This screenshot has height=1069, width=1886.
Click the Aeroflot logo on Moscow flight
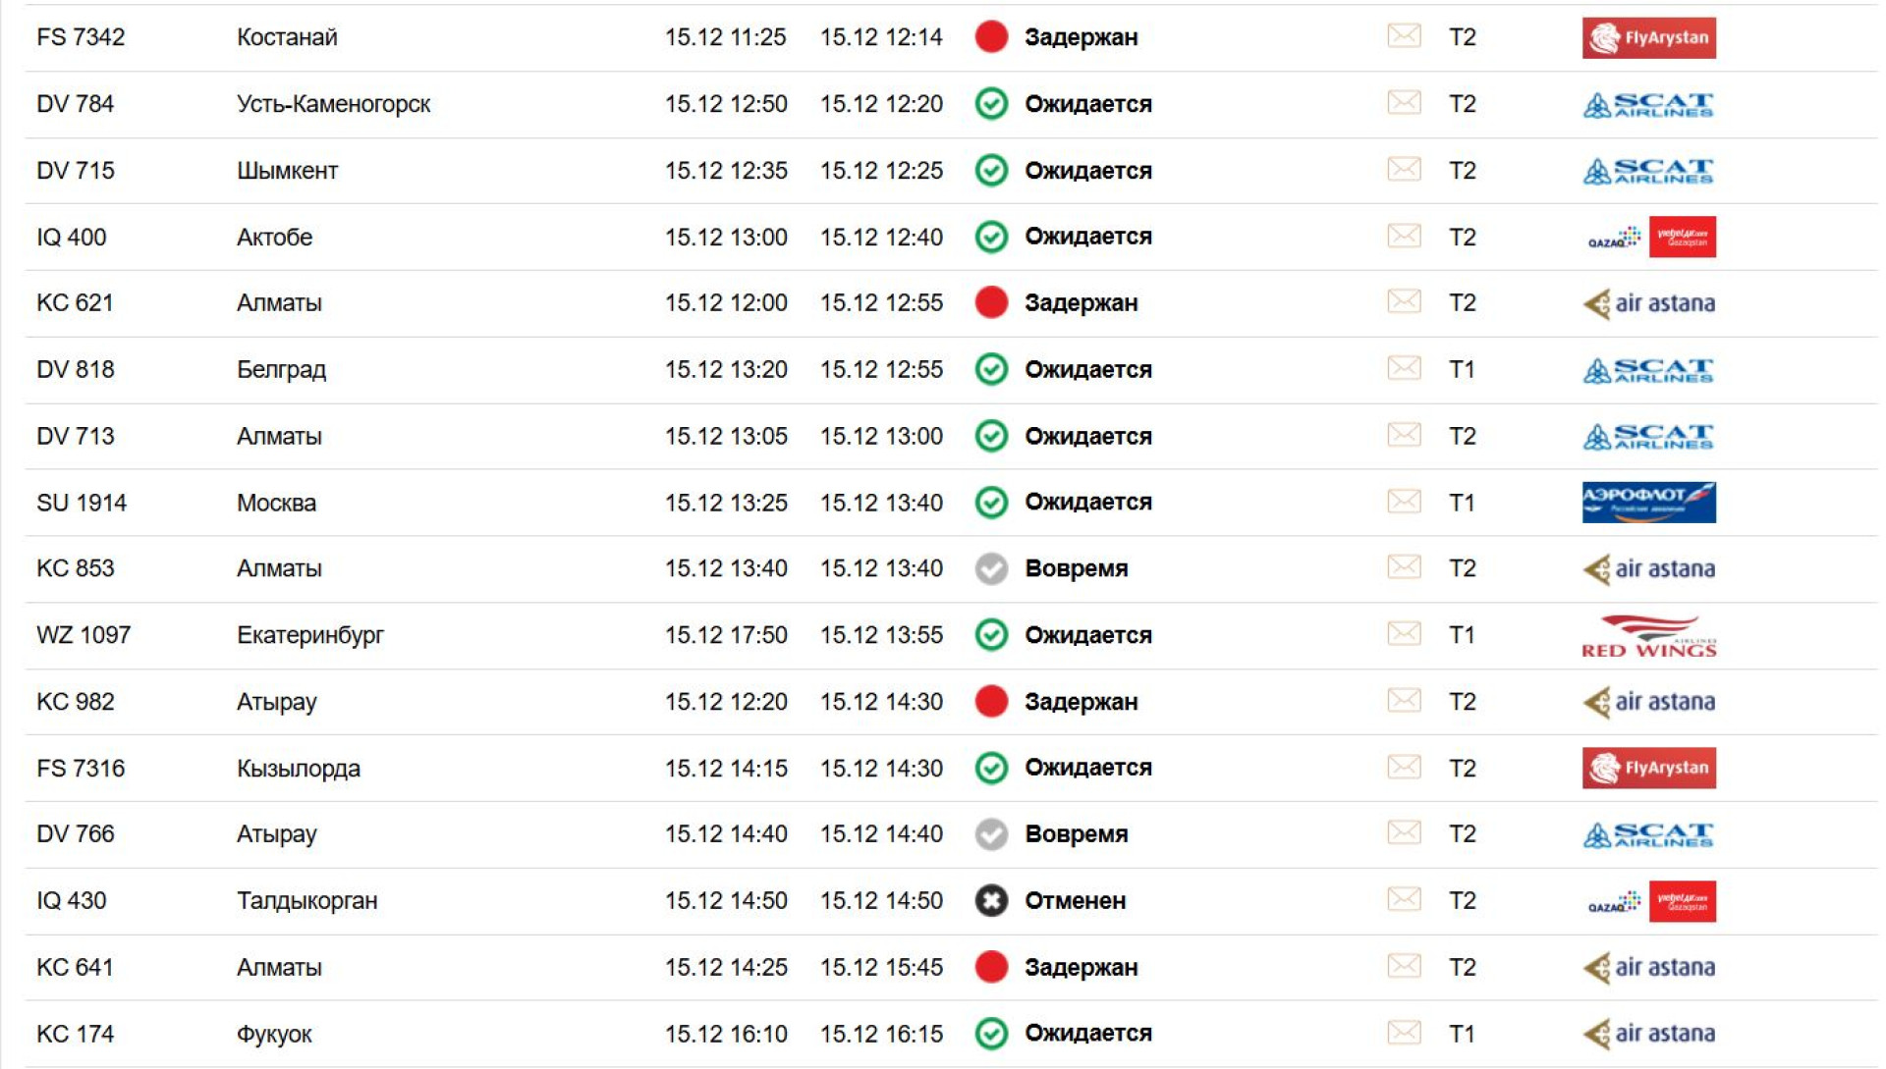coord(1648,502)
